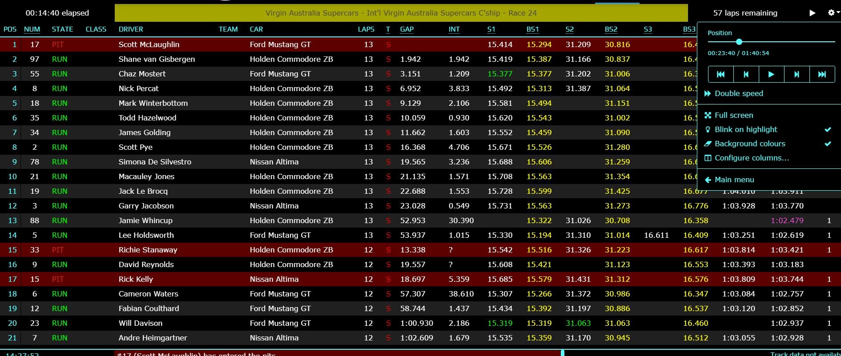This screenshot has height=356, width=841.
Task: Select driver Richie Stanaway
Action: pos(148,250)
